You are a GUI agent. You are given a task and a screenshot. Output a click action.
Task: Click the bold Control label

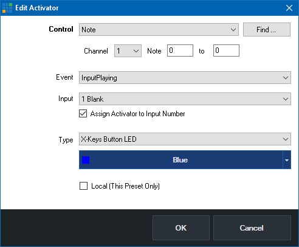[x=61, y=29]
